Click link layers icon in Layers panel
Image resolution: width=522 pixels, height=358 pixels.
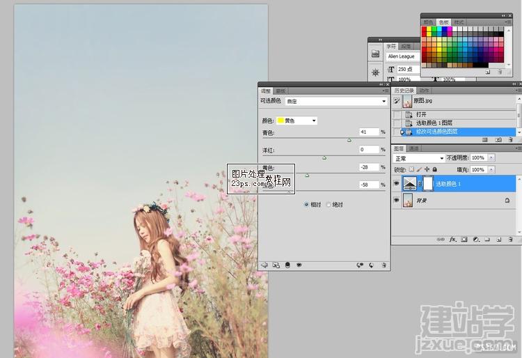[441, 240]
